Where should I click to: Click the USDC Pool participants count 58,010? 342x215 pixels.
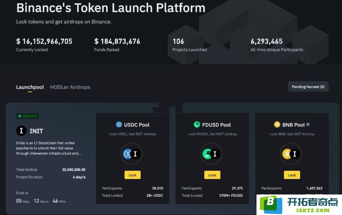click(x=157, y=188)
